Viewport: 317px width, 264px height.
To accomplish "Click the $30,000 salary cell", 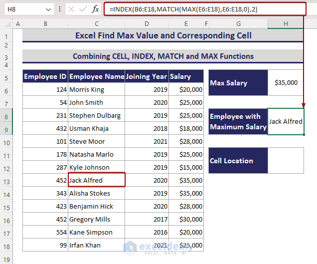I will [x=186, y=219].
